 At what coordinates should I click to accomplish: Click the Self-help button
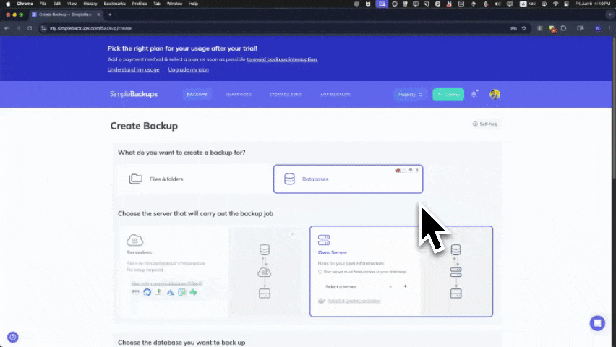[x=485, y=124]
